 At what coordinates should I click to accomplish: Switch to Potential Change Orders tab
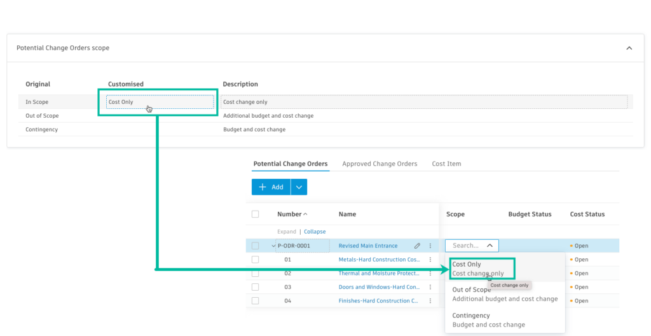tap(290, 164)
